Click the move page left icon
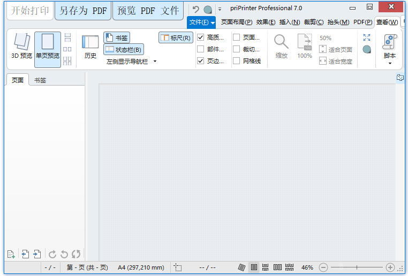Viewport: 408px width, 276px height. (x=25, y=254)
